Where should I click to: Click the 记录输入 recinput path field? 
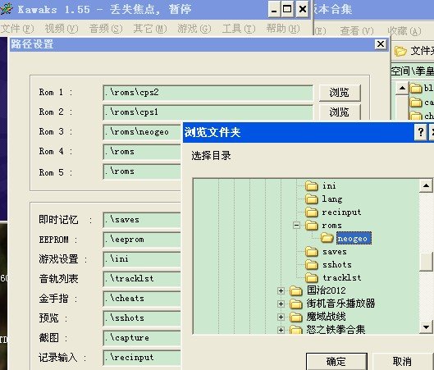(142, 357)
